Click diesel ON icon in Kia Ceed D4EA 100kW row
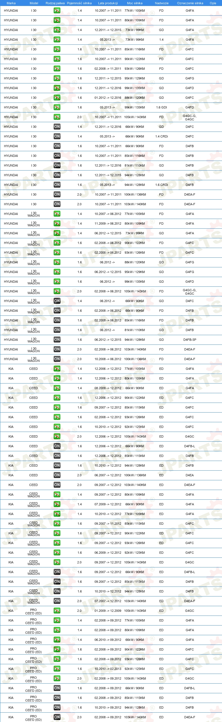 (x=57, y=475)
